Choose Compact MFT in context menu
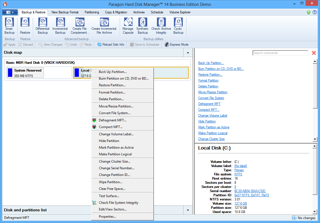Viewport: 320px width, 223px height. click(x=122, y=127)
